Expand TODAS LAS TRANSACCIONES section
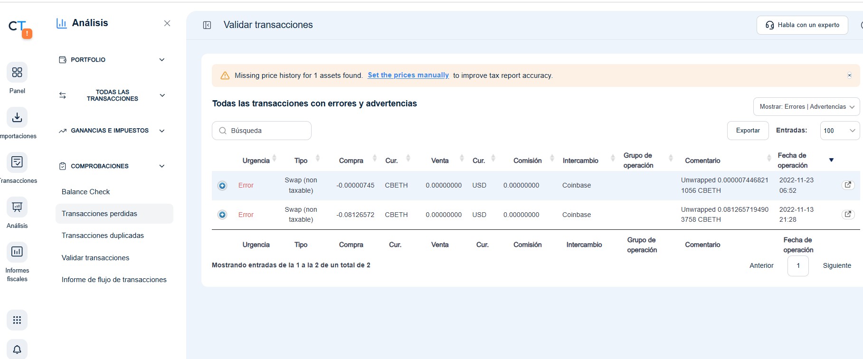863x359 pixels. click(x=112, y=95)
